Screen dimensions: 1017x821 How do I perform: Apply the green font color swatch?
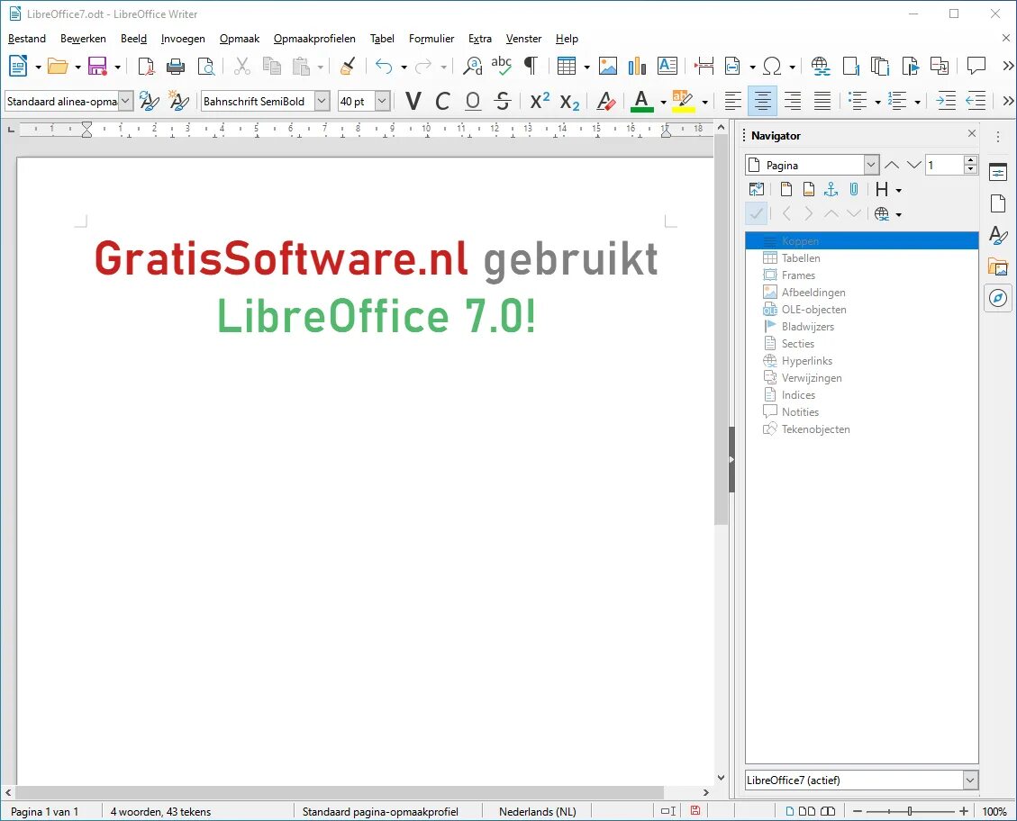[x=641, y=101]
